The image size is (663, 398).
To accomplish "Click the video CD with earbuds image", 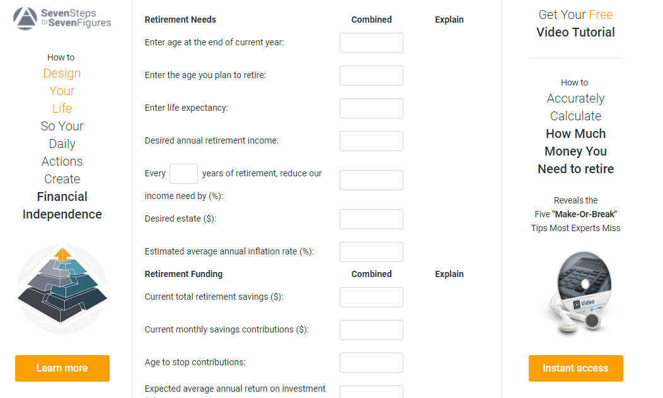I will [580, 293].
